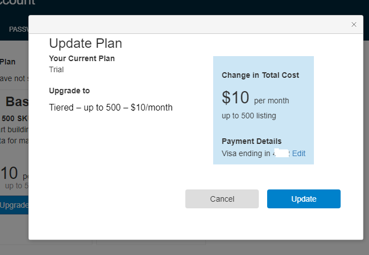Click the Trial plan text
The height and width of the screenshot is (255, 369).
56,69
